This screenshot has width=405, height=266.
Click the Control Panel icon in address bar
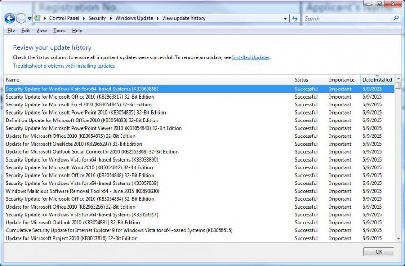click(x=37, y=18)
